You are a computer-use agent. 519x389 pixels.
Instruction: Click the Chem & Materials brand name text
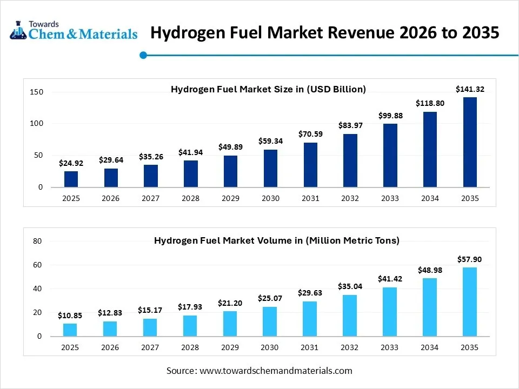click(83, 34)
